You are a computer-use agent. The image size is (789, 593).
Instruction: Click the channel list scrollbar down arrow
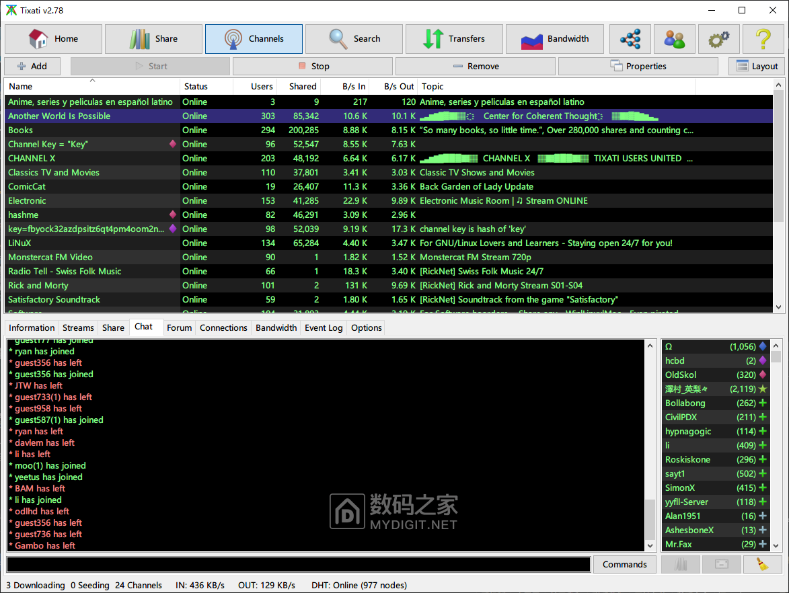[x=778, y=307]
